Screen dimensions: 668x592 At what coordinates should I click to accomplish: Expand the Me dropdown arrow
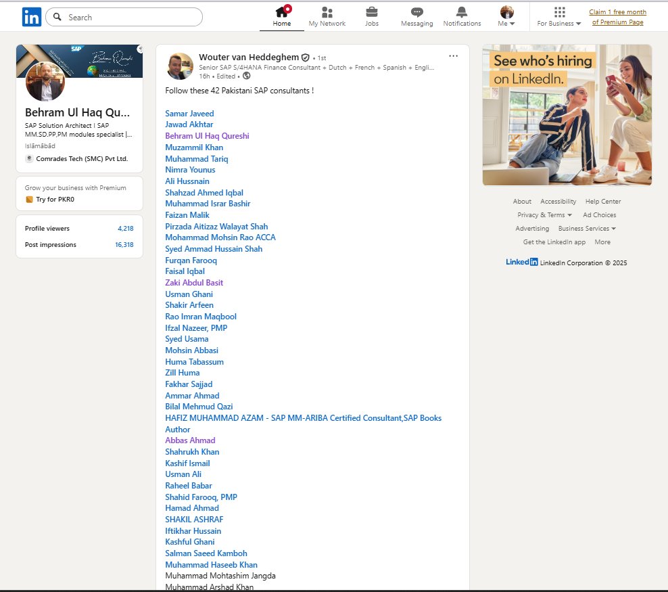pos(512,24)
